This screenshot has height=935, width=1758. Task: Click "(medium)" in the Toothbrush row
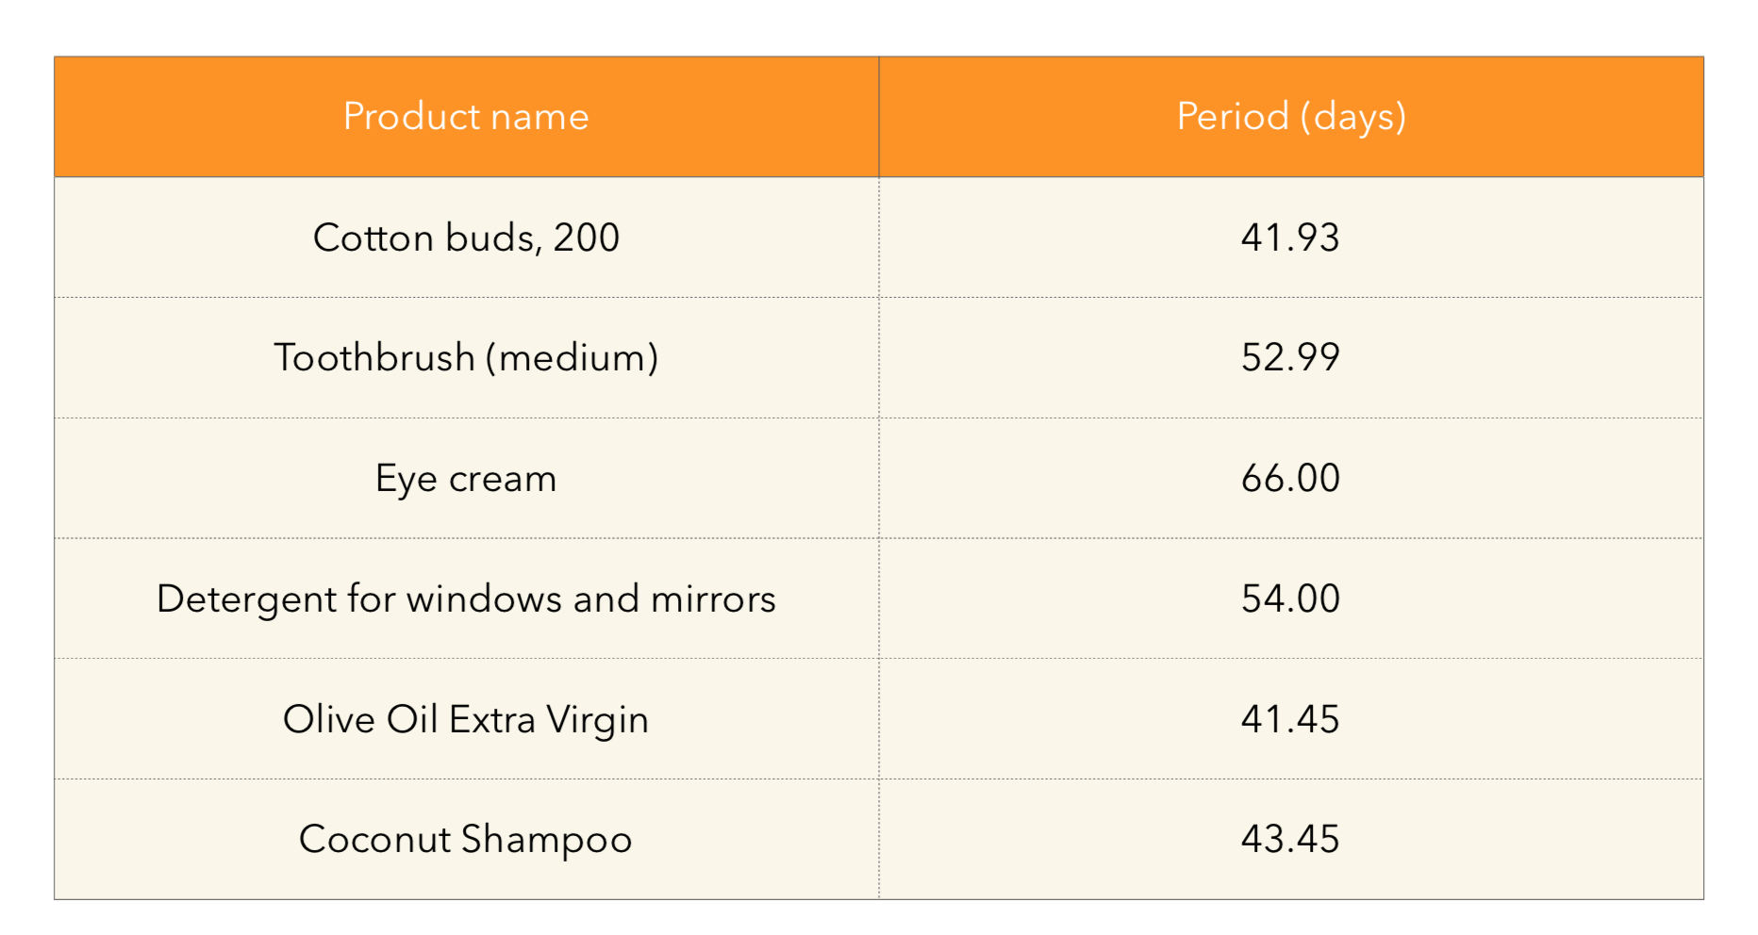click(x=572, y=358)
